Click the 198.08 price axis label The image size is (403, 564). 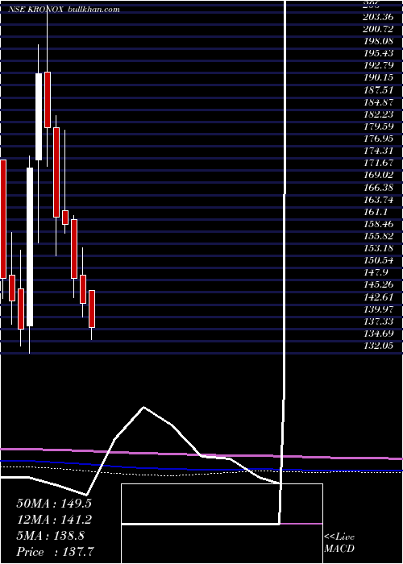click(x=380, y=40)
